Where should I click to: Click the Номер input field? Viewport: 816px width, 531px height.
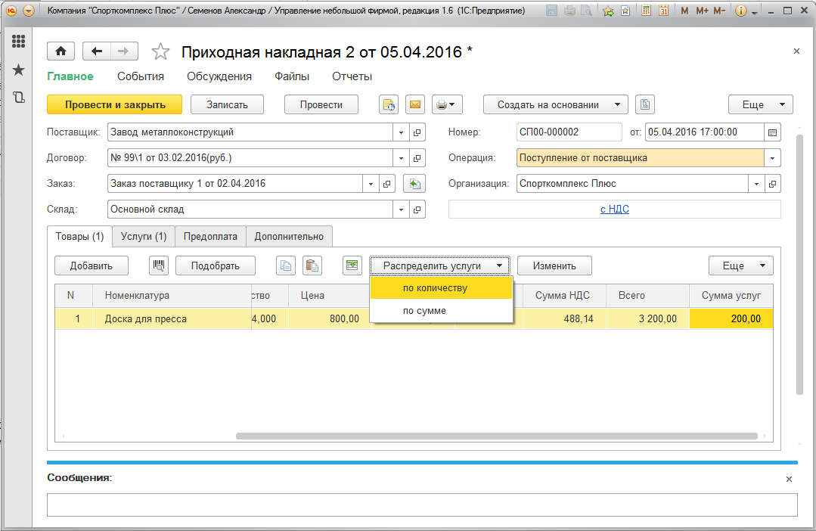pos(568,132)
